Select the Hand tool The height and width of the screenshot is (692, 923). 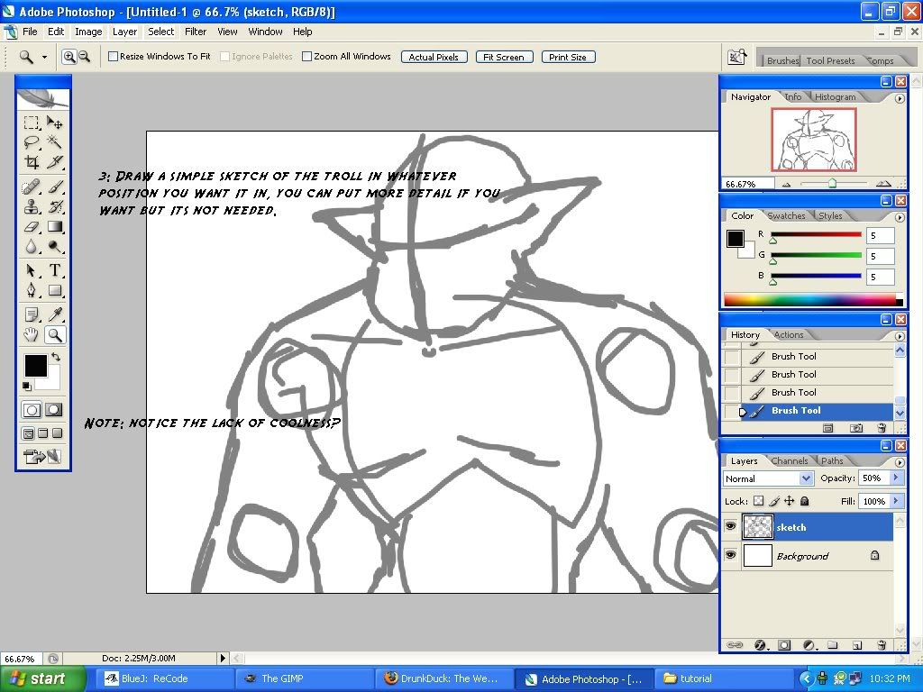click(32, 335)
